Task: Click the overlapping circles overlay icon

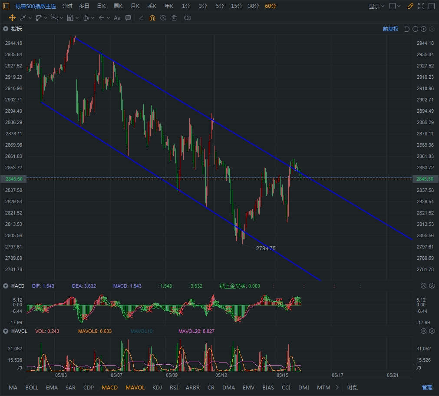Action: tap(188, 18)
